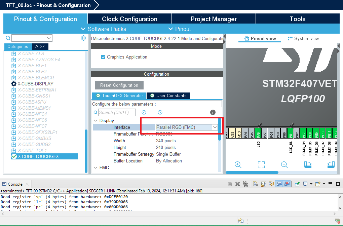
Task: Rotate the chip view counterclockwise
Action: (331, 165)
